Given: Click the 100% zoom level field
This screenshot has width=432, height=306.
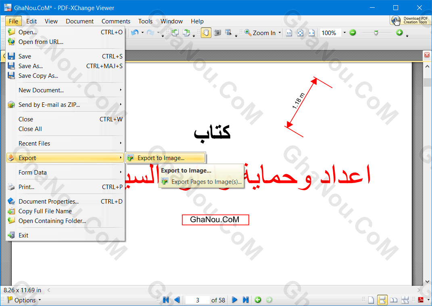Looking at the screenshot, I should pos(330,33).
